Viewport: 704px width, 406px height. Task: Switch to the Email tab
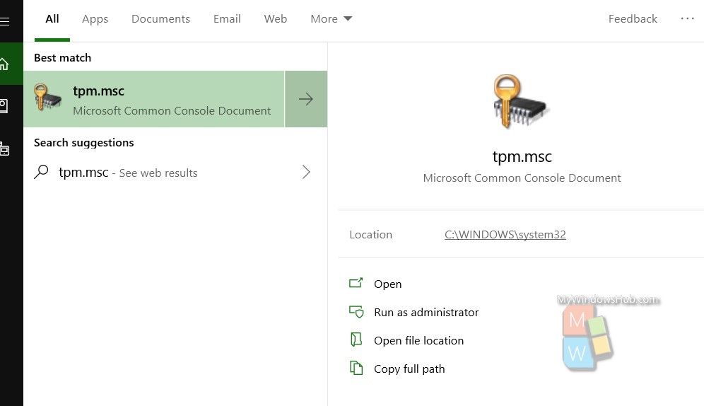click(x=227, y=19)
